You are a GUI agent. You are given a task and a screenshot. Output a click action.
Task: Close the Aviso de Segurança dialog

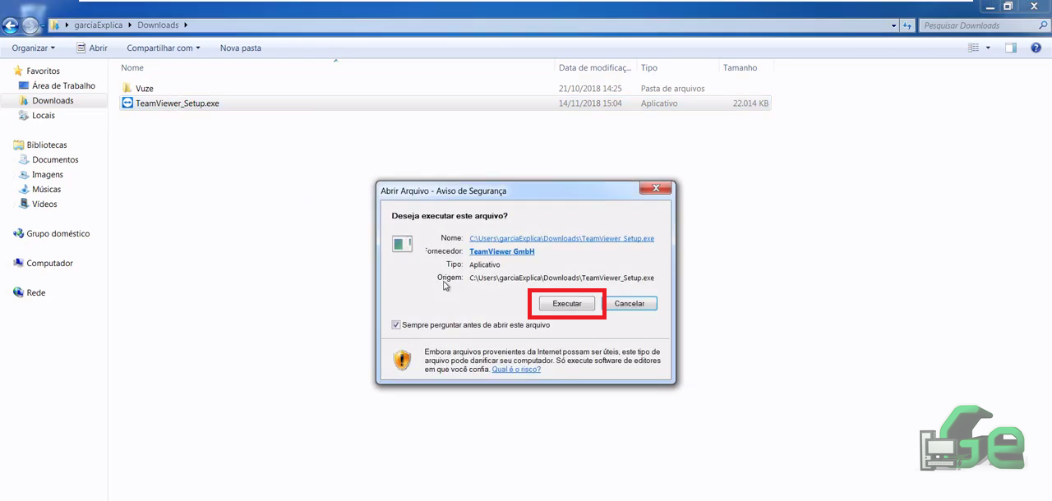pyautogui.click(x=656, y=189)
